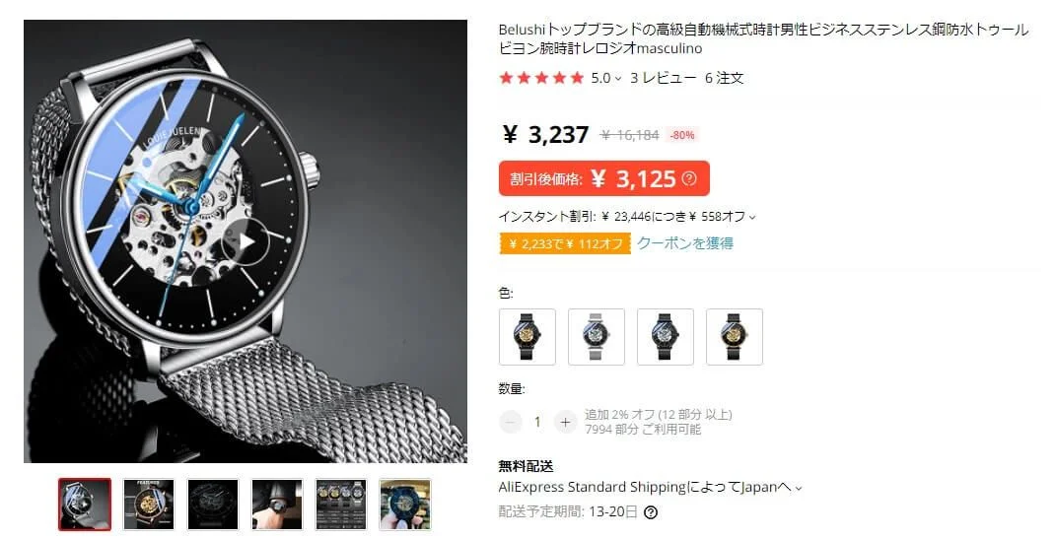
Task: Select the silver mesh watch color option
Action: coord(597,337)
